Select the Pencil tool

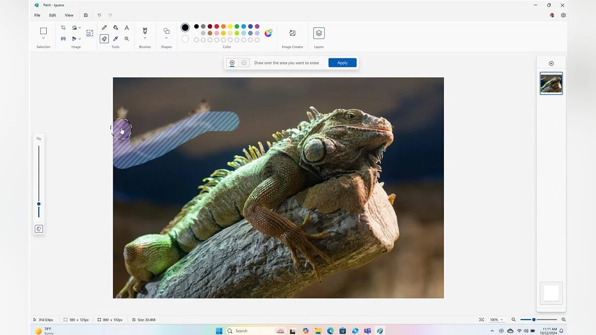point(104,28)
